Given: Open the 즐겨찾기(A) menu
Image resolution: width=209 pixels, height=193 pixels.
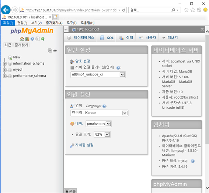Looking at the screenshot, I should (x=54, y=23).
